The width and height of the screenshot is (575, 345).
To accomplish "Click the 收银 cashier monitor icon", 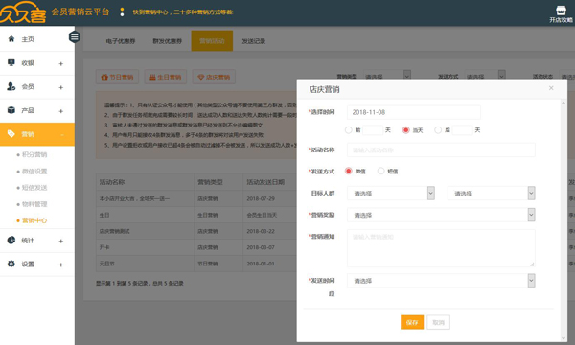I will [x=11, y=62].
